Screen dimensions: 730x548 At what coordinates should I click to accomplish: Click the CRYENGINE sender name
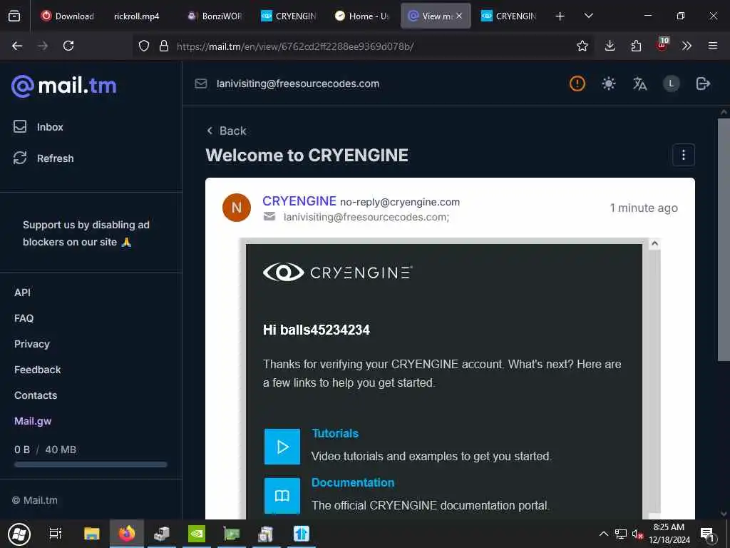tap(299, 201)
